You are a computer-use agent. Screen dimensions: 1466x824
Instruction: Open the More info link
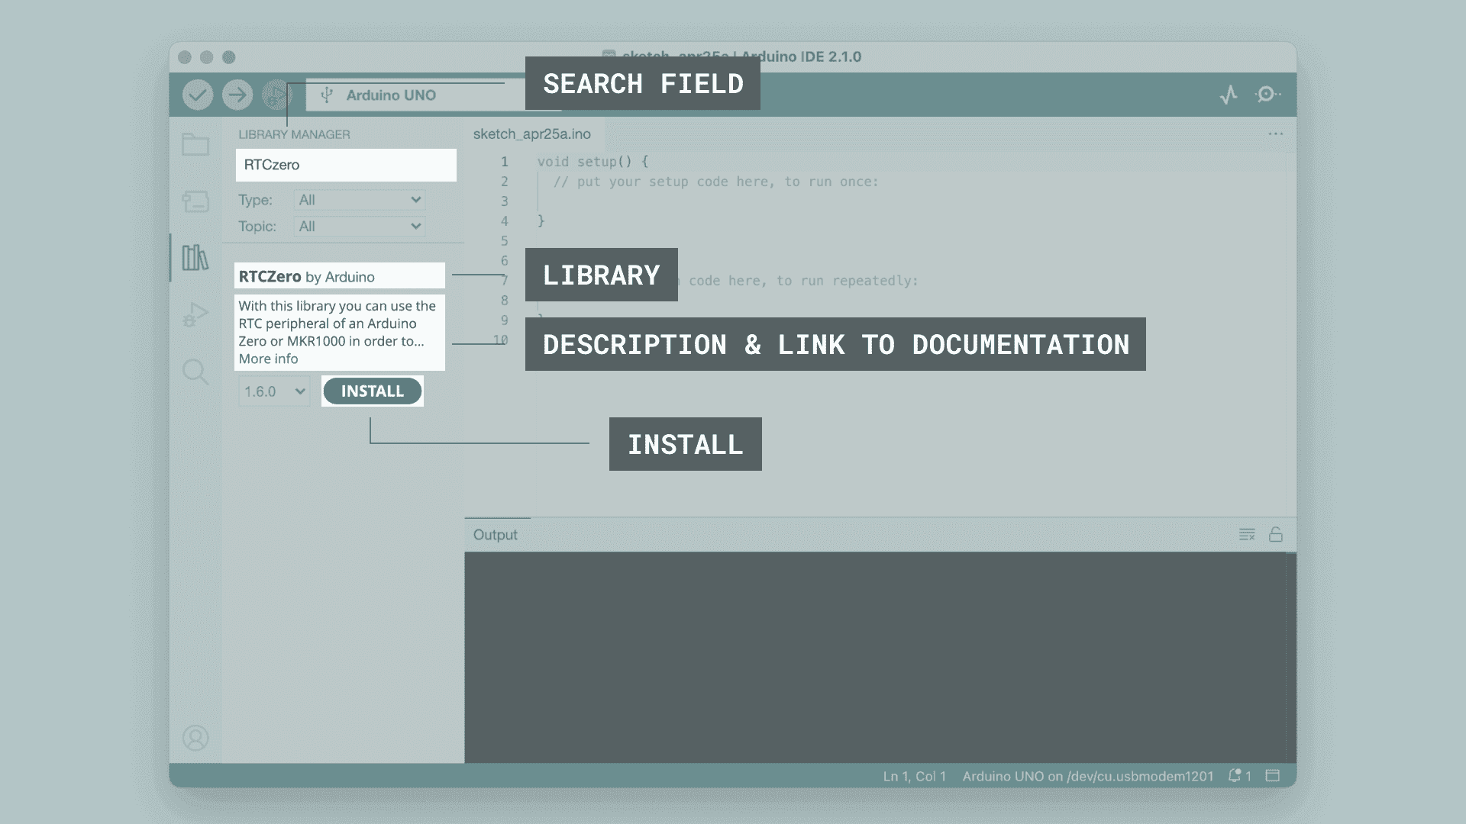pos(268,359)
